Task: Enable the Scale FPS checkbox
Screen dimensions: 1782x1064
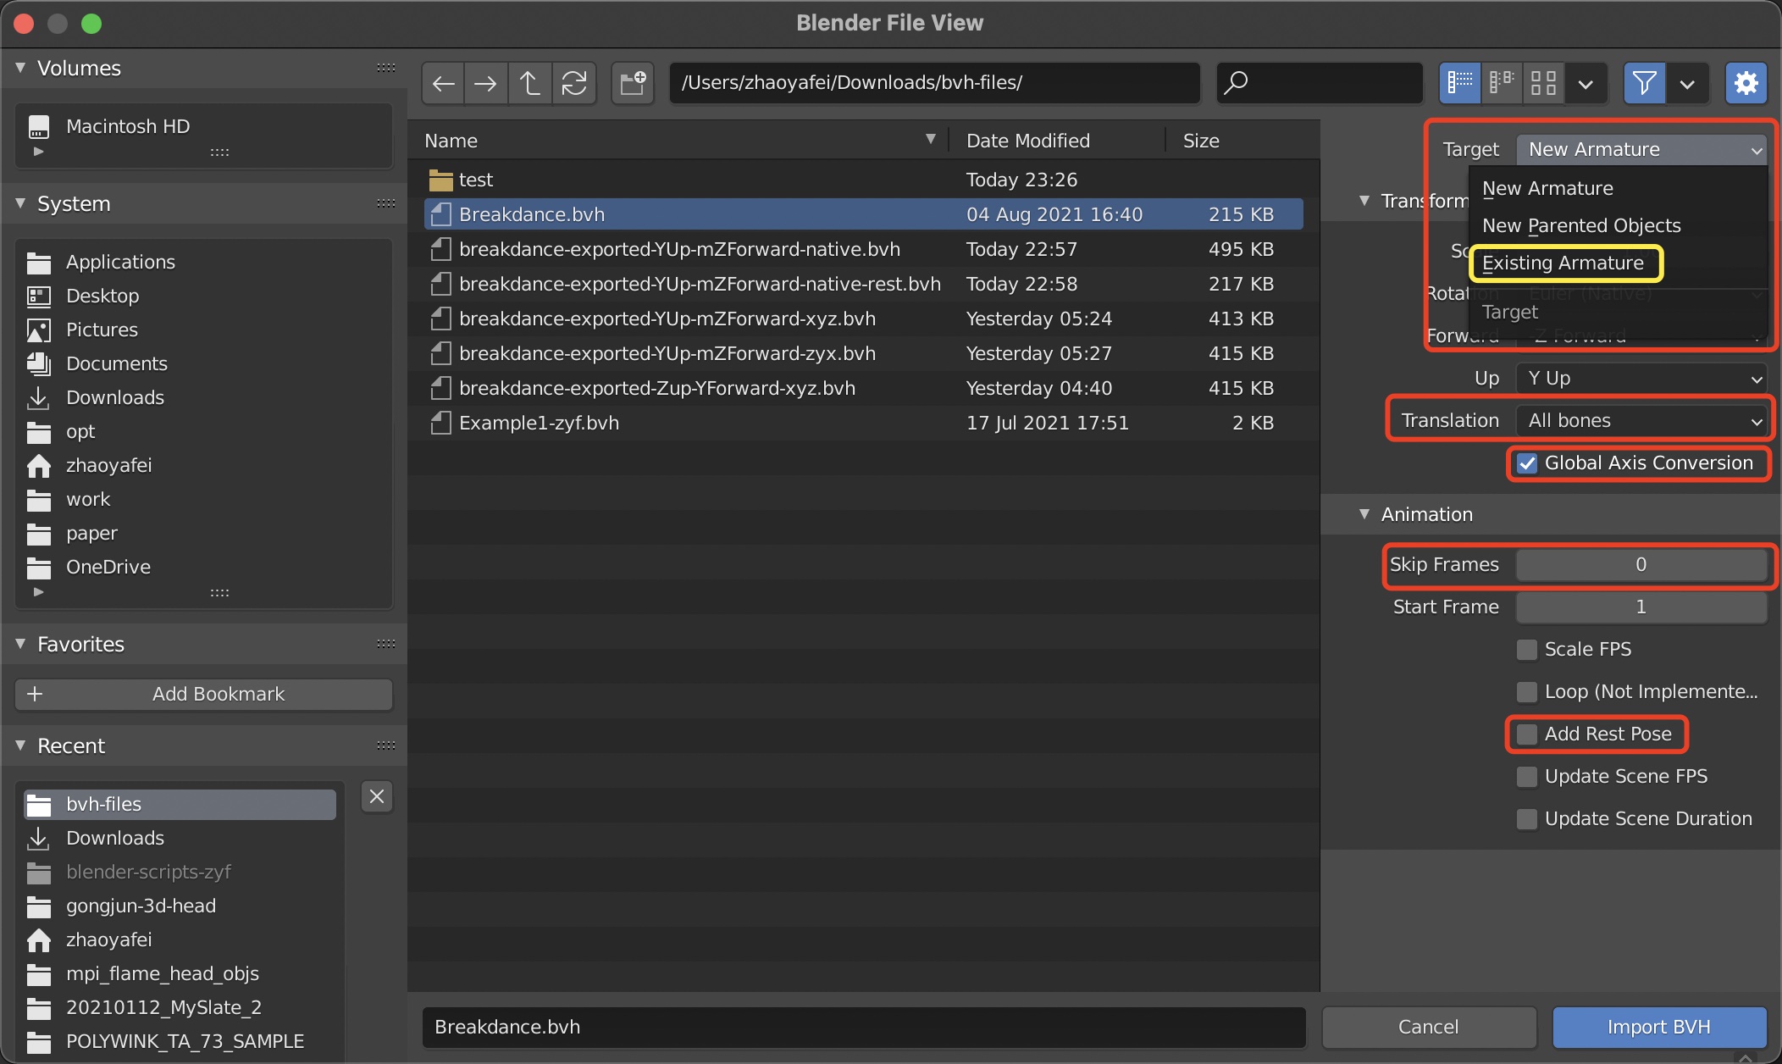Action: pos(1527,649)
